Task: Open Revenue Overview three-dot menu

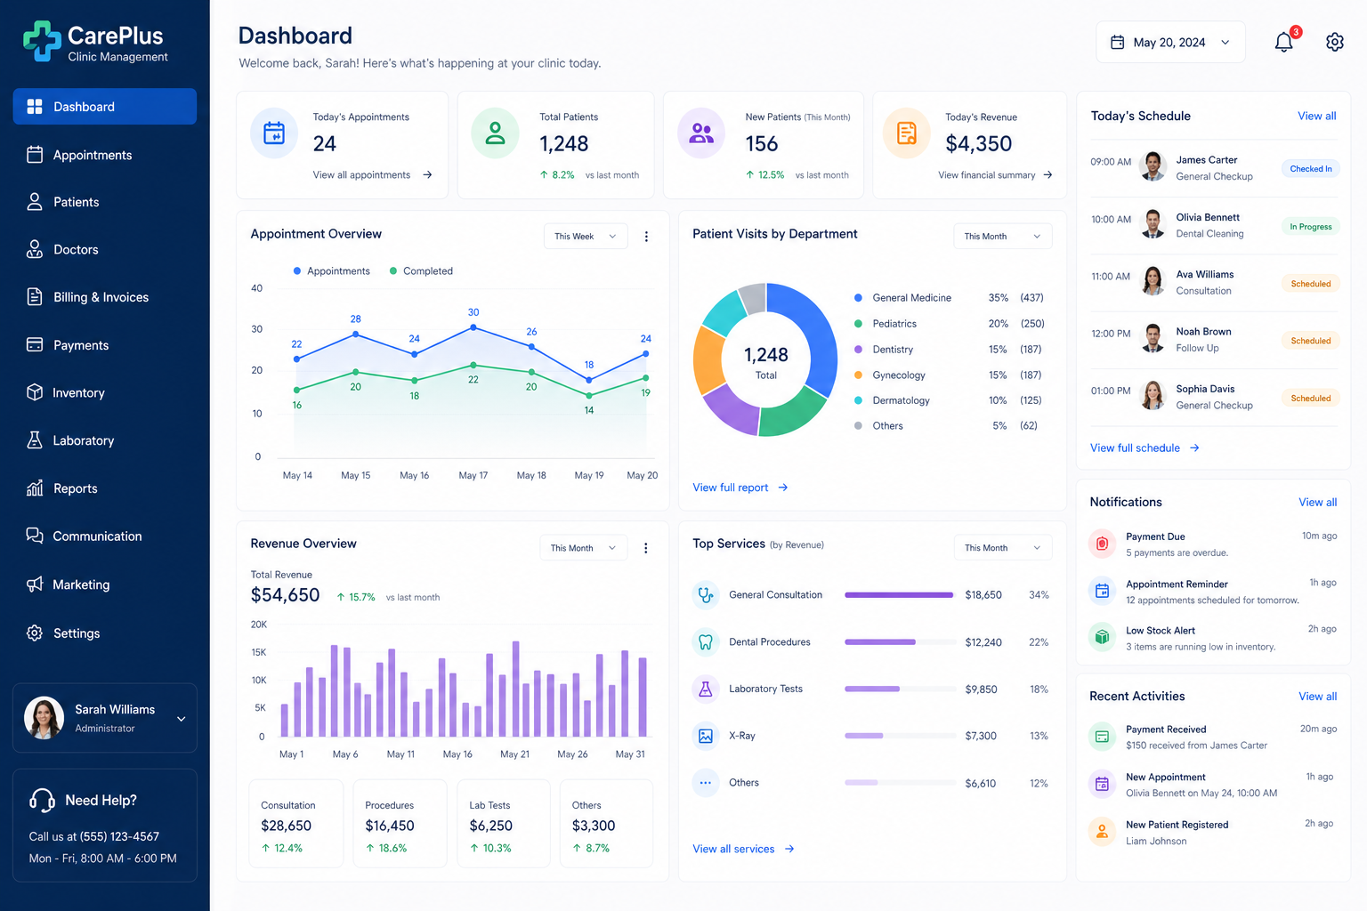Action: click(646, 548)
